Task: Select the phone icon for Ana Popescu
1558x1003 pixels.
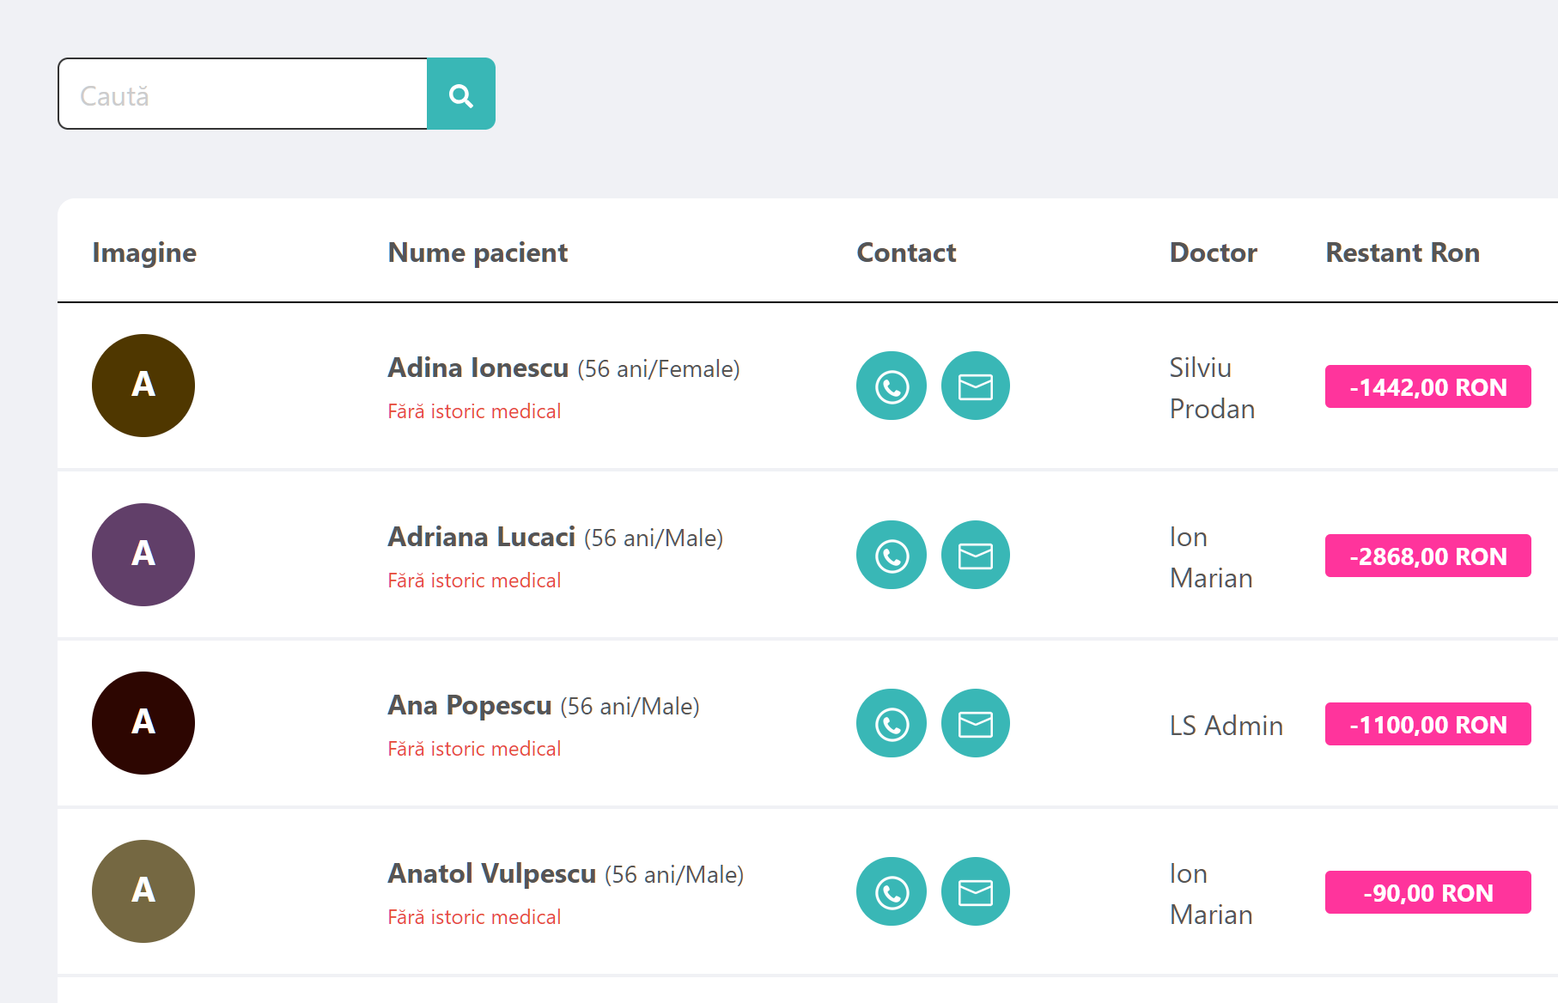Action: click(891, 723)
